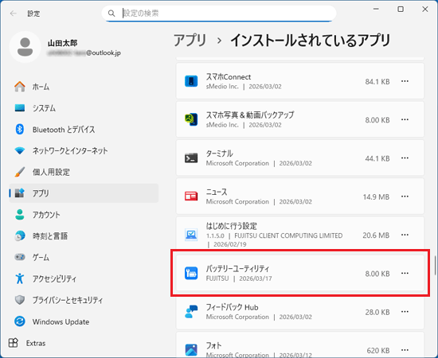Open 山田太郎 account name
Screen dimensions: 438x358
tap(63, 43)
